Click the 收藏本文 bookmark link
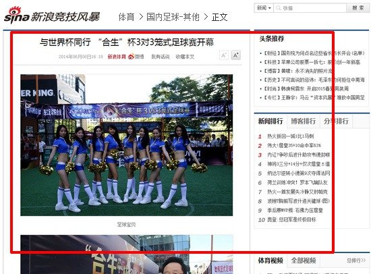The image size is (371, 274). click(x=185, y=57)
